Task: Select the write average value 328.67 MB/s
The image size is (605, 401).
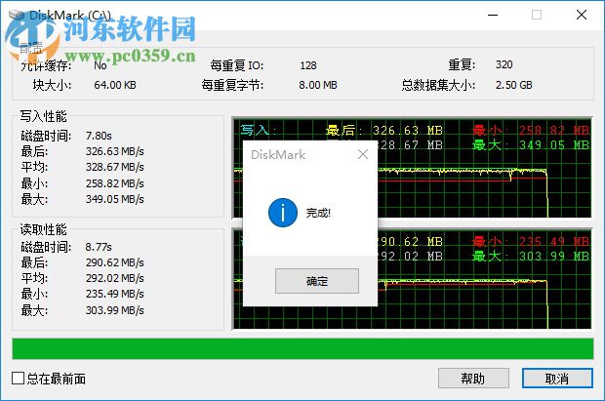Action: pos(115,167)
